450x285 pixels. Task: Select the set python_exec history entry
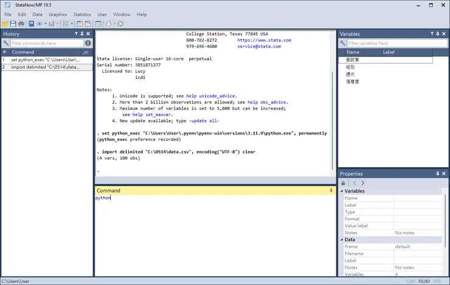coord(47,60)
